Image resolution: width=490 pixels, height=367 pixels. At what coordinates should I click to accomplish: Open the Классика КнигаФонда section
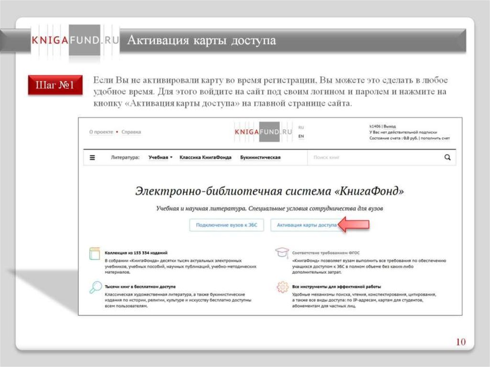click(205, 157)
